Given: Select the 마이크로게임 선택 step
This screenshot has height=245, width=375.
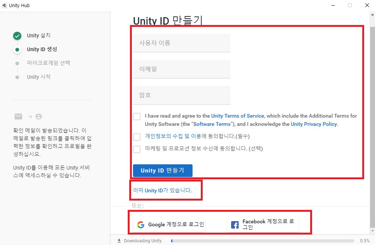Looking at the screenshot, I should pos(48,63).
